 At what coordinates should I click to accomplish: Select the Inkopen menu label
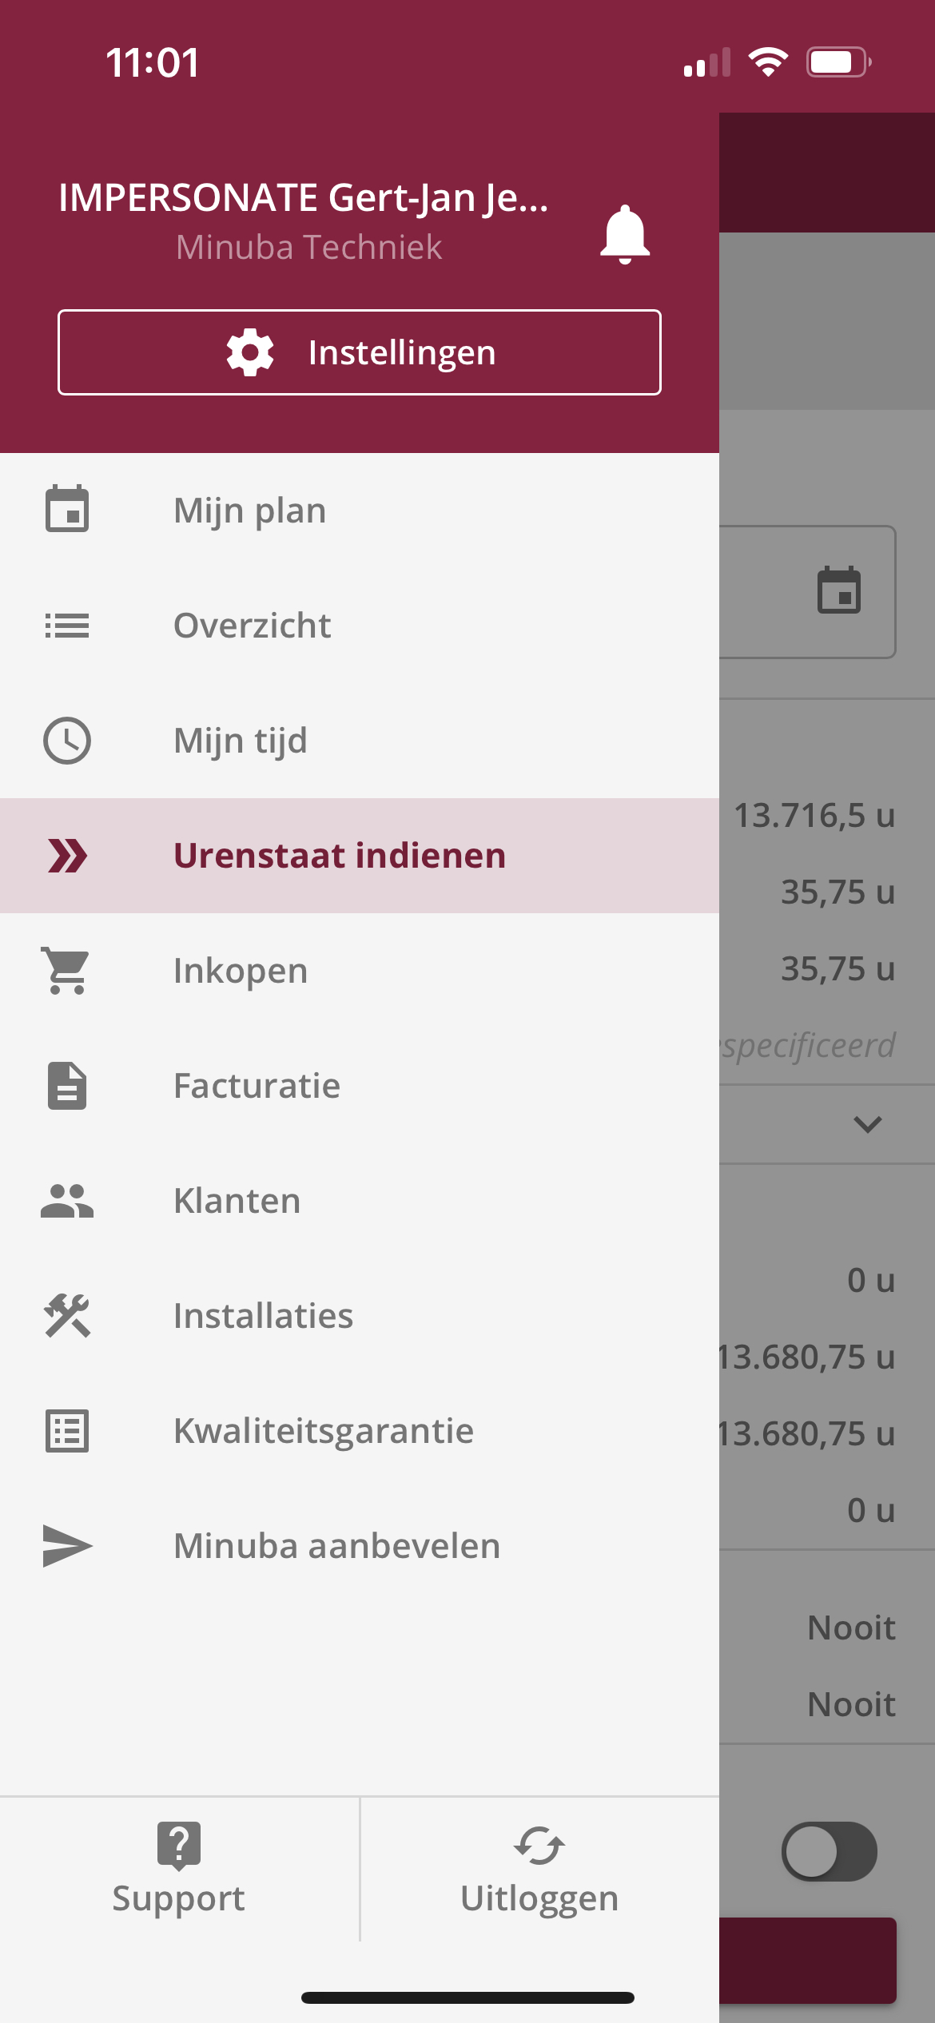pos(241,971)
